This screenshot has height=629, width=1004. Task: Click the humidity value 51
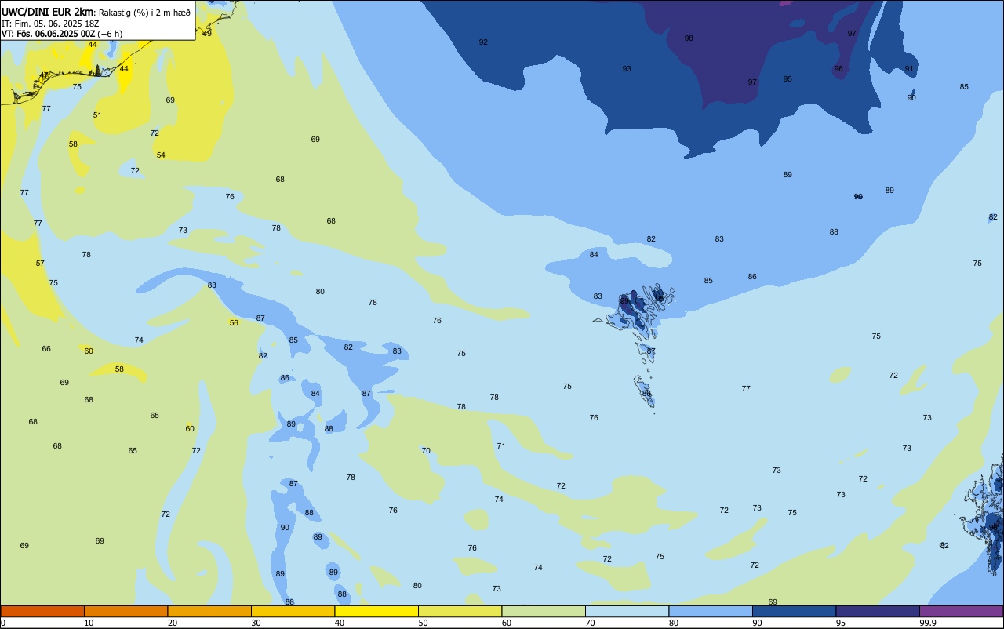pos(97,115)
